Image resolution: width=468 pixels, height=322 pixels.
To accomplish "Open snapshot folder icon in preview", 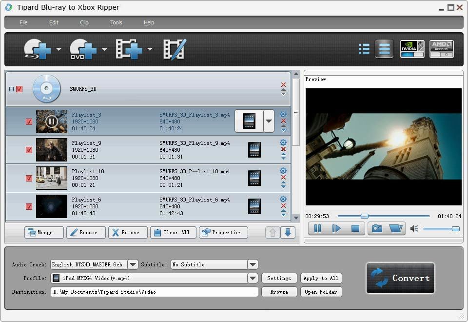I will tap(396, 228).
